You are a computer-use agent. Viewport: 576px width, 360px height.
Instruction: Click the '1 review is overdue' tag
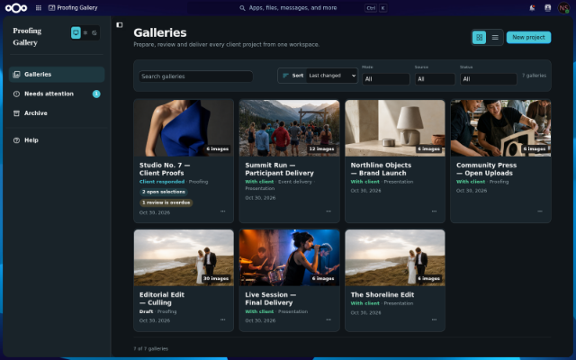pyautogui.click(x=166, y=202)
